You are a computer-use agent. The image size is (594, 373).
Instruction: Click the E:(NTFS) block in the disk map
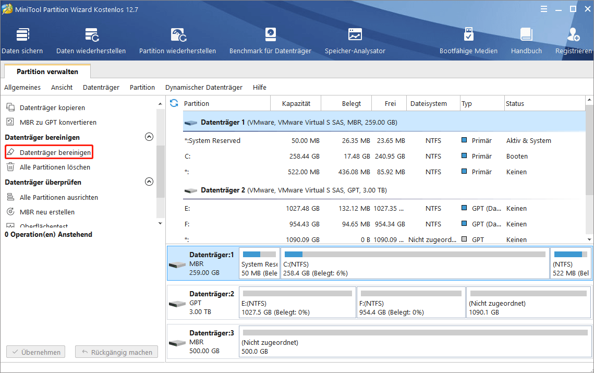point(297,303)
